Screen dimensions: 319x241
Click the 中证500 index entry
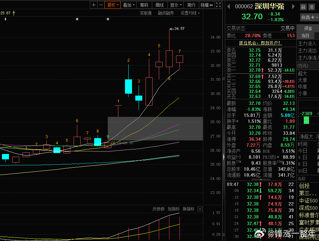coord(308,201)
